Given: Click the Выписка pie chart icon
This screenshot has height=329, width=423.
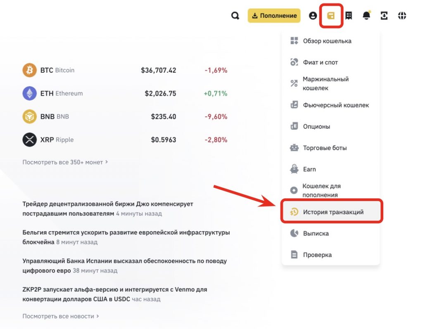Looking at the screenshot, I should click(294, 233).
